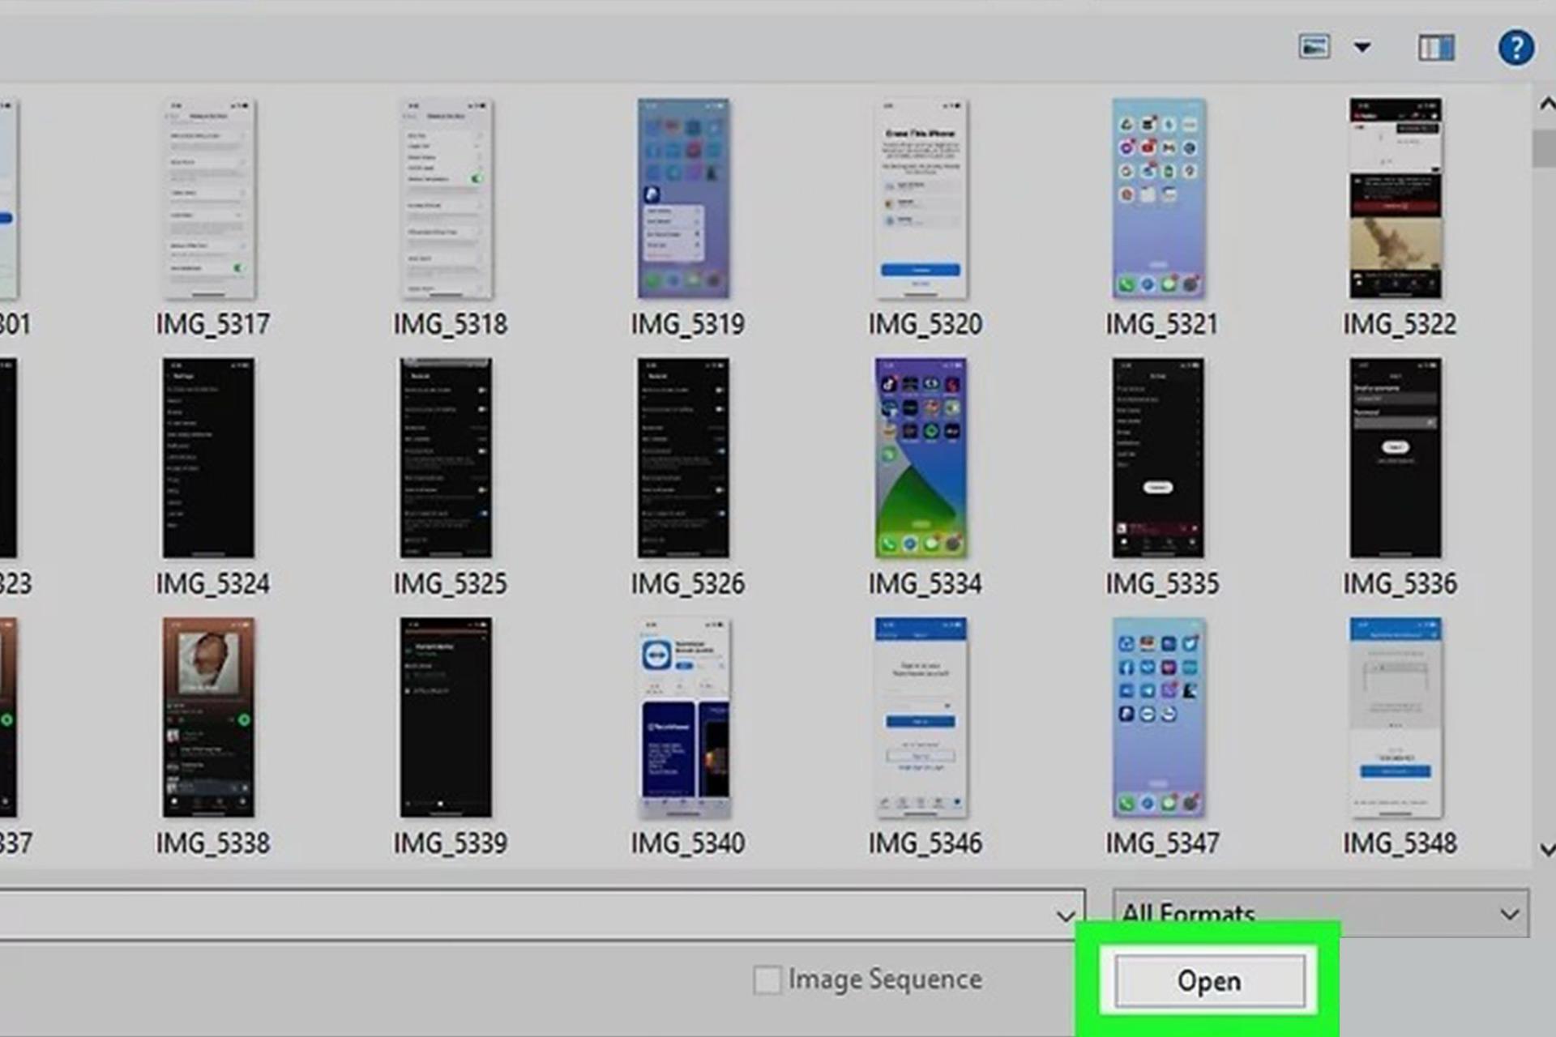Select the IMG_5335 thumbnail
1556x1037 pixels.
click(1159, 458)
